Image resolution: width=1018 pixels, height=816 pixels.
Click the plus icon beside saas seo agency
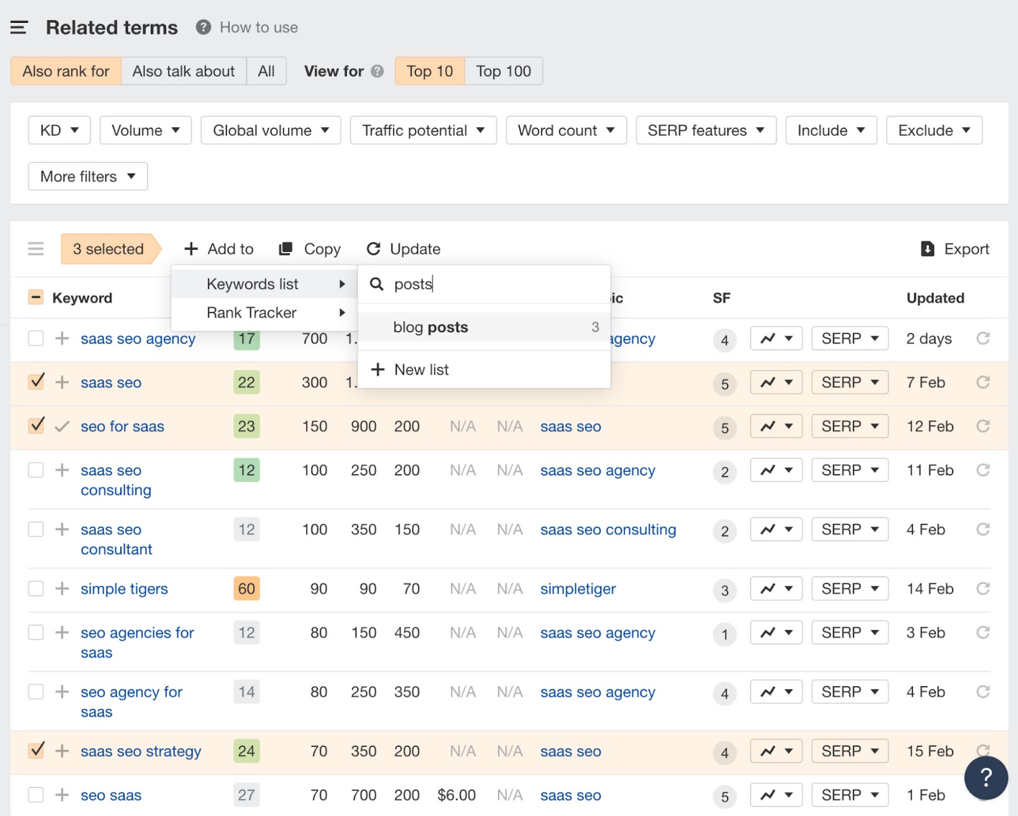[62, 338]
